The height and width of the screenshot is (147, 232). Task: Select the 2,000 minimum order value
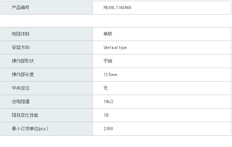(108, 129)
